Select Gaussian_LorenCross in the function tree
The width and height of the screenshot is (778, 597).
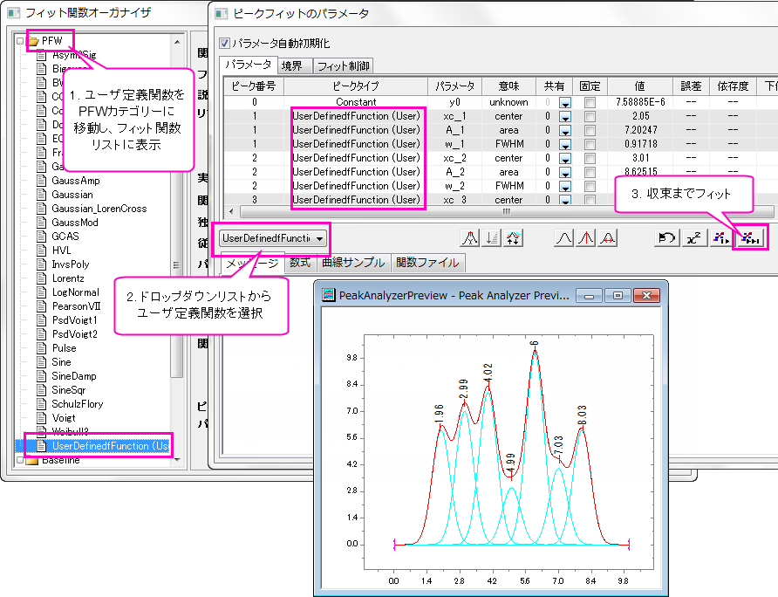coord(99,209)
